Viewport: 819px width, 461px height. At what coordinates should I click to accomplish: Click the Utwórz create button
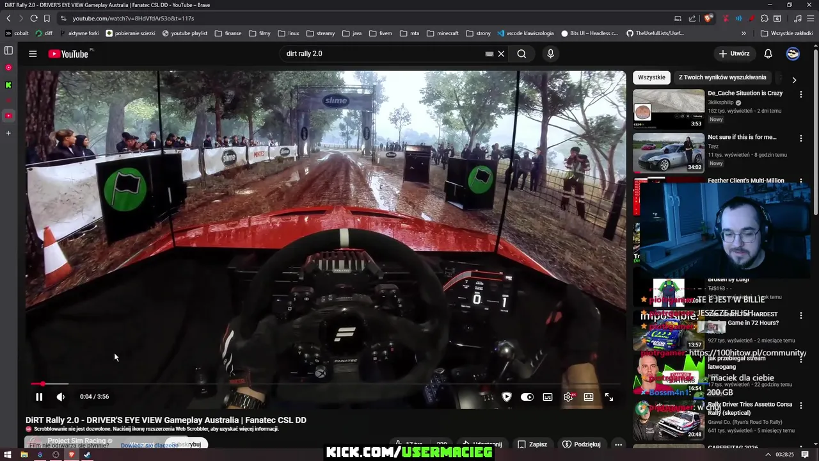734,54
